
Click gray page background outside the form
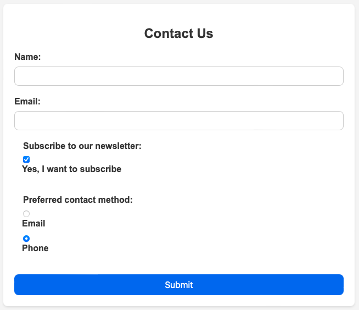tap(357, 165)
